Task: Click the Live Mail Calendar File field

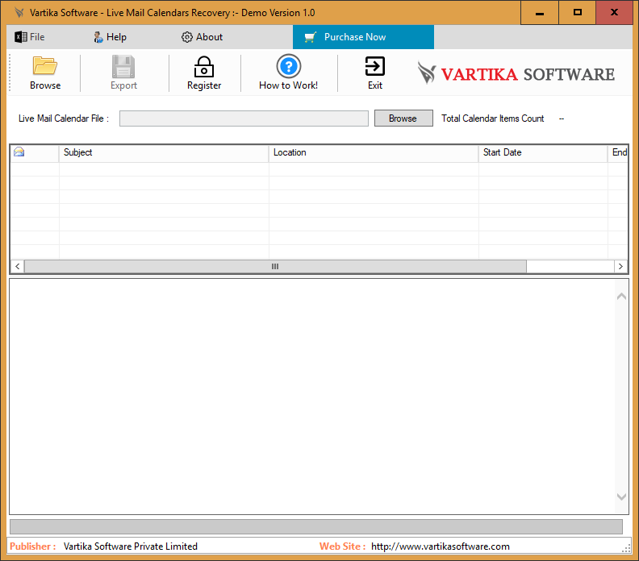Action: (x=244, y=118)
